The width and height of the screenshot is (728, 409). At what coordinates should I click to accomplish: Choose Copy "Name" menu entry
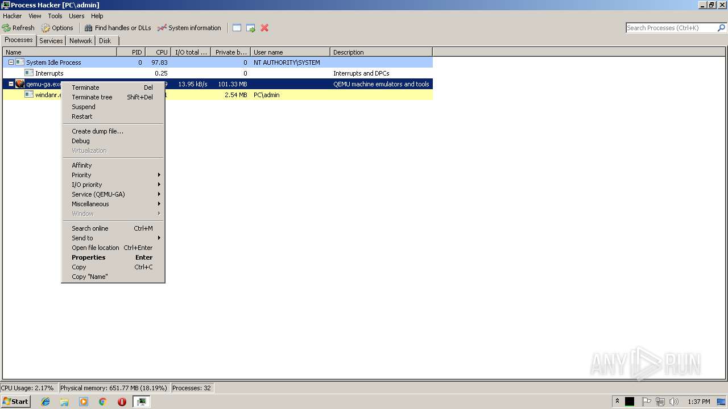pos(113,277)
